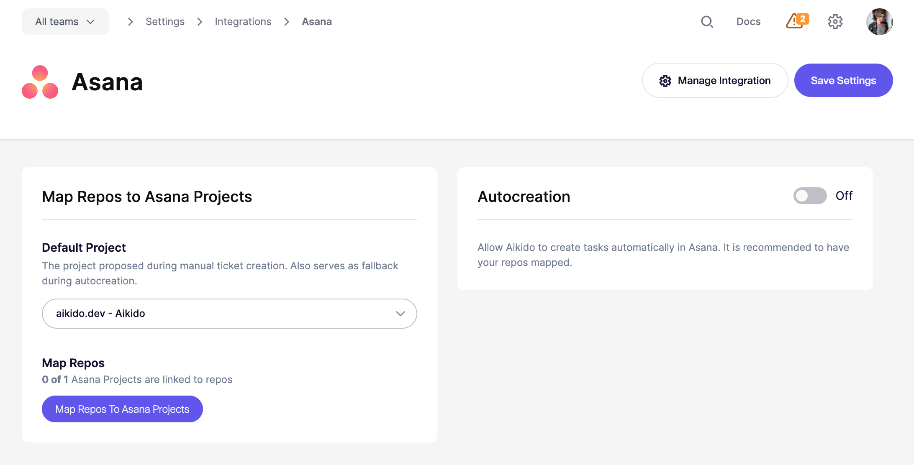This screenshot has height=465, width=914.
Task: Open the search magnifier icon
Action: (707, 22)
